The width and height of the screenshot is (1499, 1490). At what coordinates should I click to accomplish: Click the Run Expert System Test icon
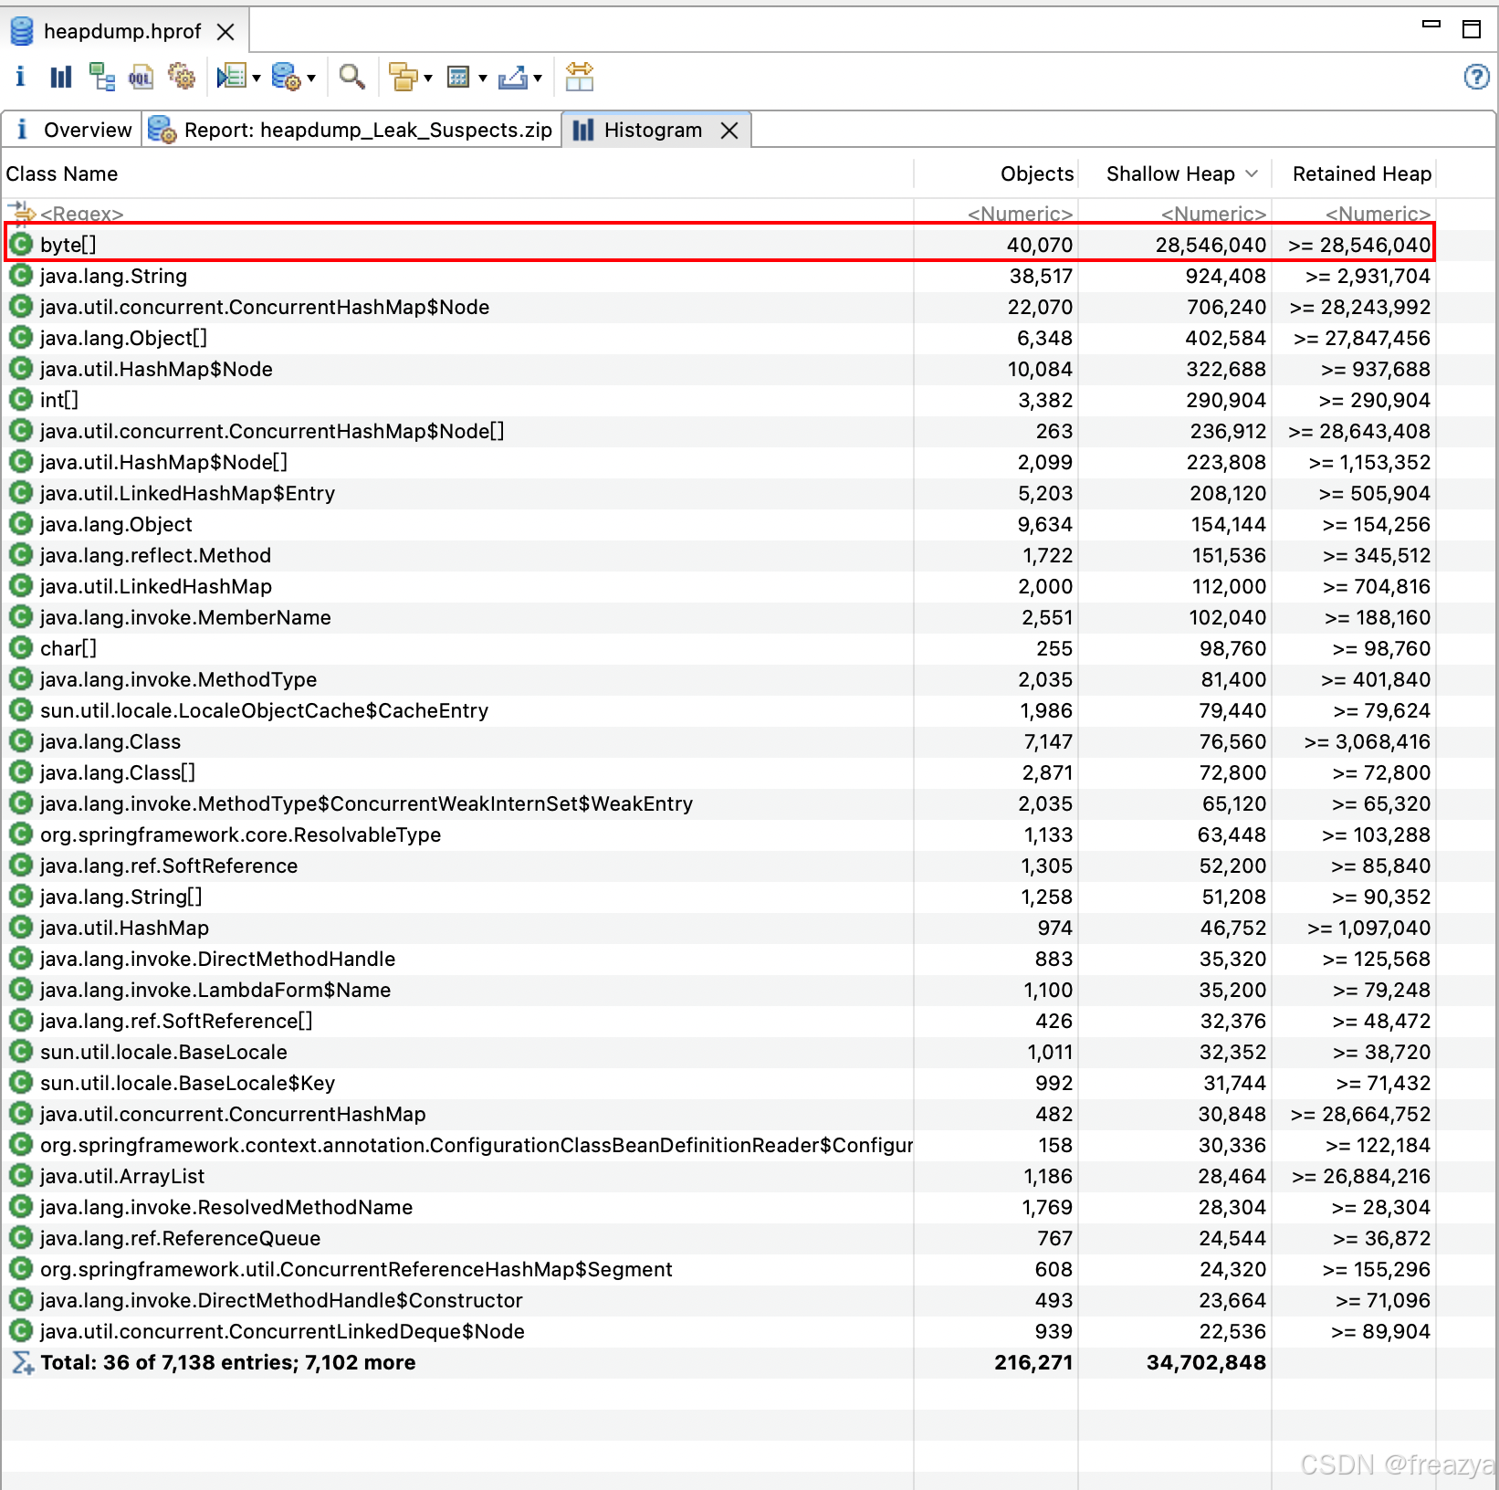coord(232,78)
